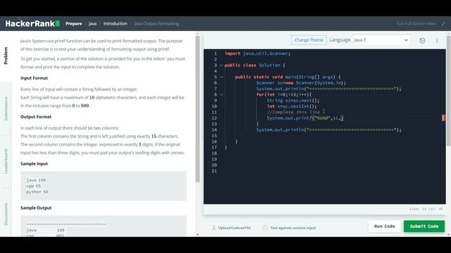451x253 pixels.
Task: Click the HackerRank logo
Action: pos(32,23)
